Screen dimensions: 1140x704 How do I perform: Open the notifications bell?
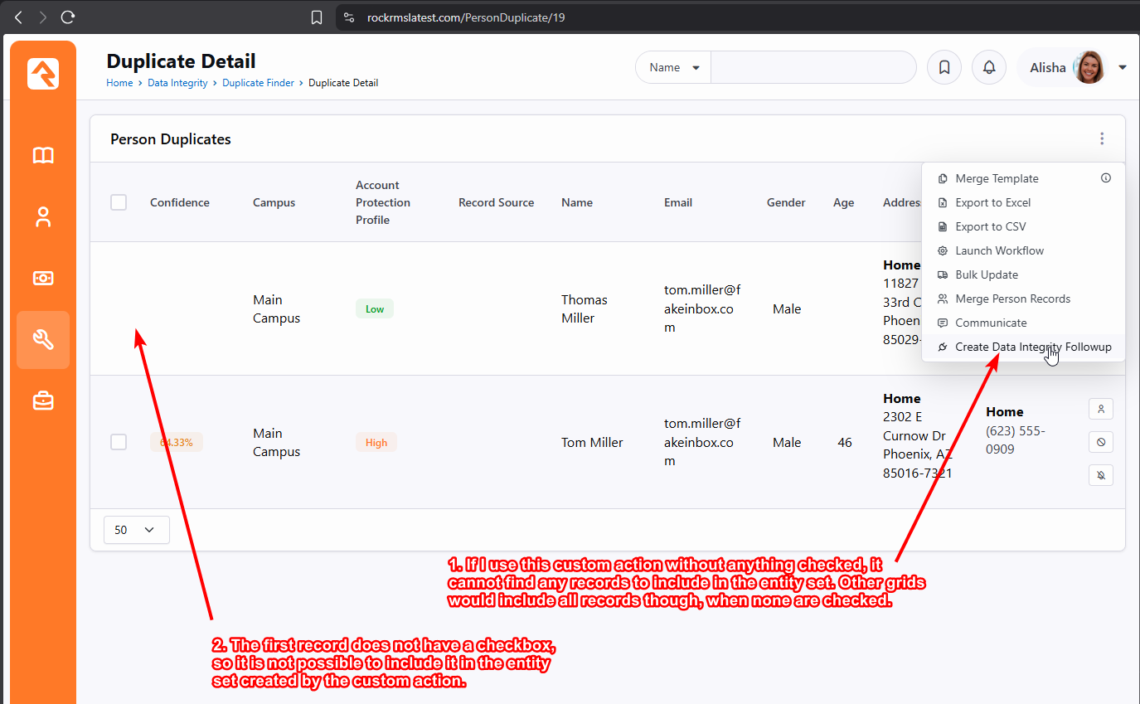point(988,68)
